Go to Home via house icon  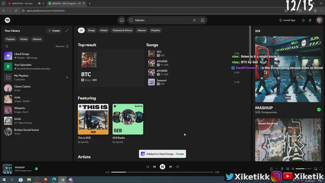point(122,20)
